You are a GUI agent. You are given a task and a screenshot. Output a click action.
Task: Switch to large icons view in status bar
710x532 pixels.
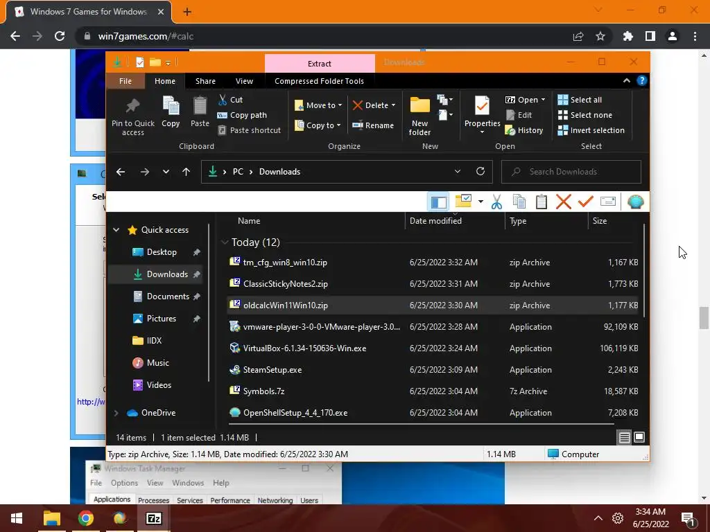pyautogui.click(x=639, y=438)
